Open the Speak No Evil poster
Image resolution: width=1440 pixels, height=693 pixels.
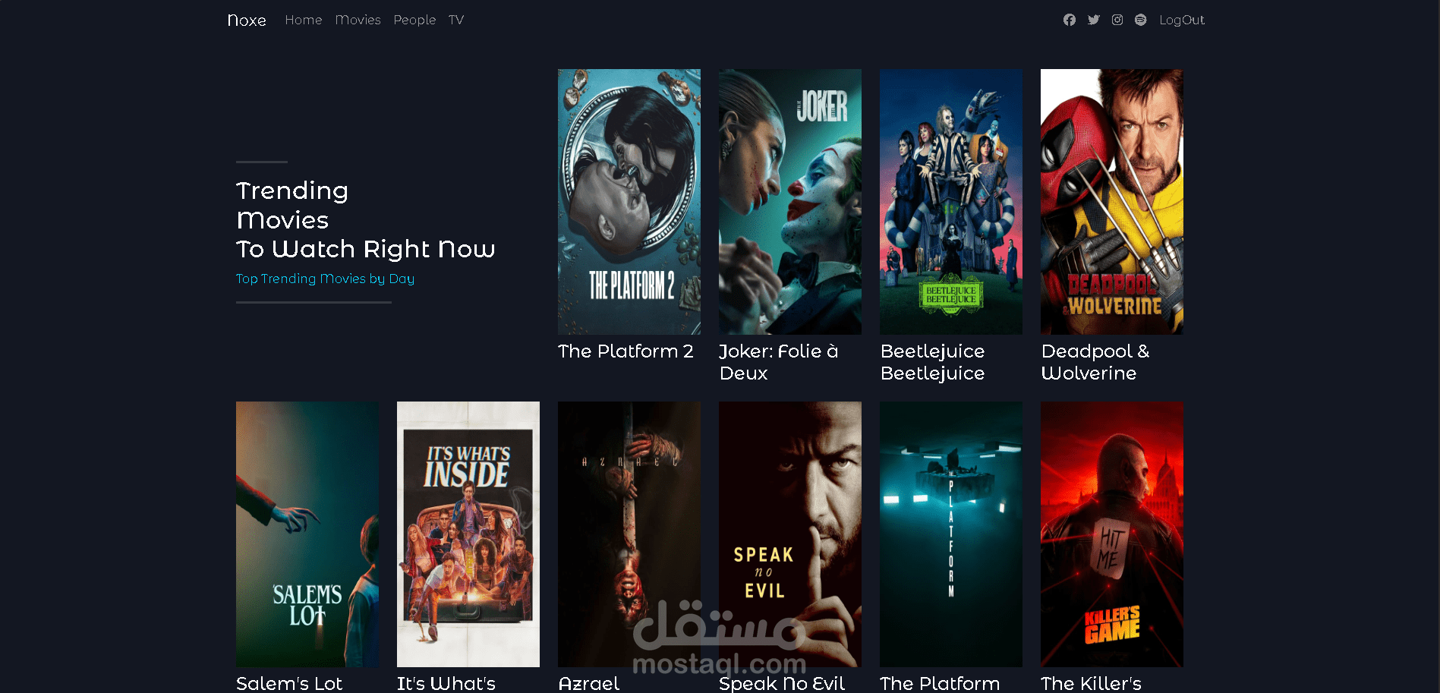click(790, 534)
